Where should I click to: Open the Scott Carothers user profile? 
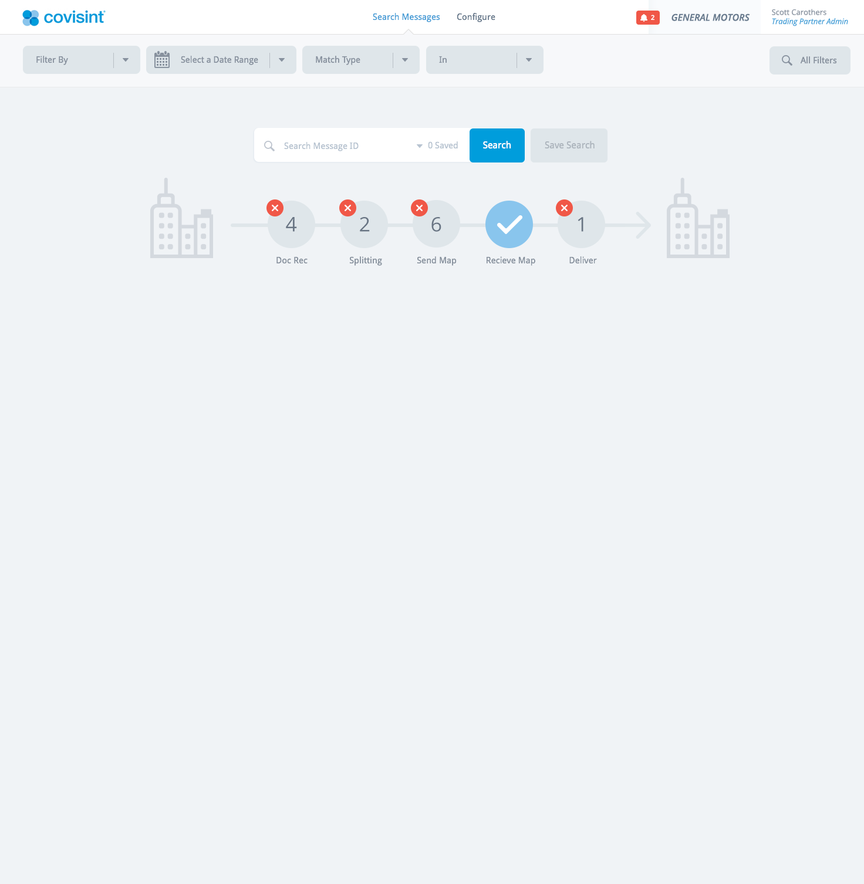click(799, 12)
